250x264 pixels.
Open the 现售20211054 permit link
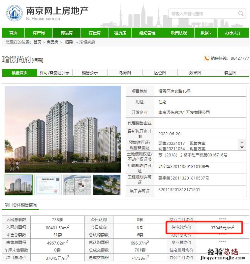(172, 149)
